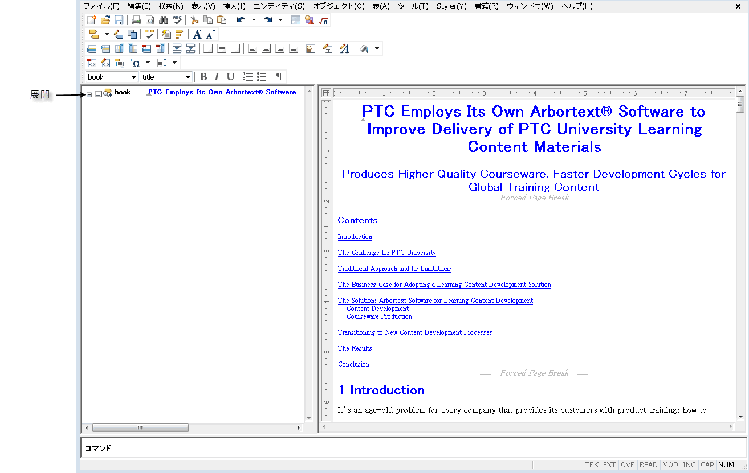This screenshot has height=473, width=749.
Task: Open the ヘルプ(H) menu
Action: tap(577, 6)
